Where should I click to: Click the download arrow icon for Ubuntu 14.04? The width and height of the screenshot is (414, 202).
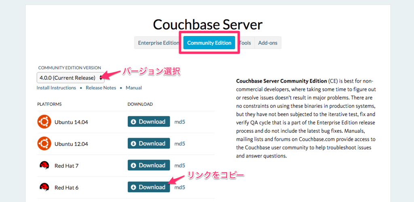coord(133,121)
